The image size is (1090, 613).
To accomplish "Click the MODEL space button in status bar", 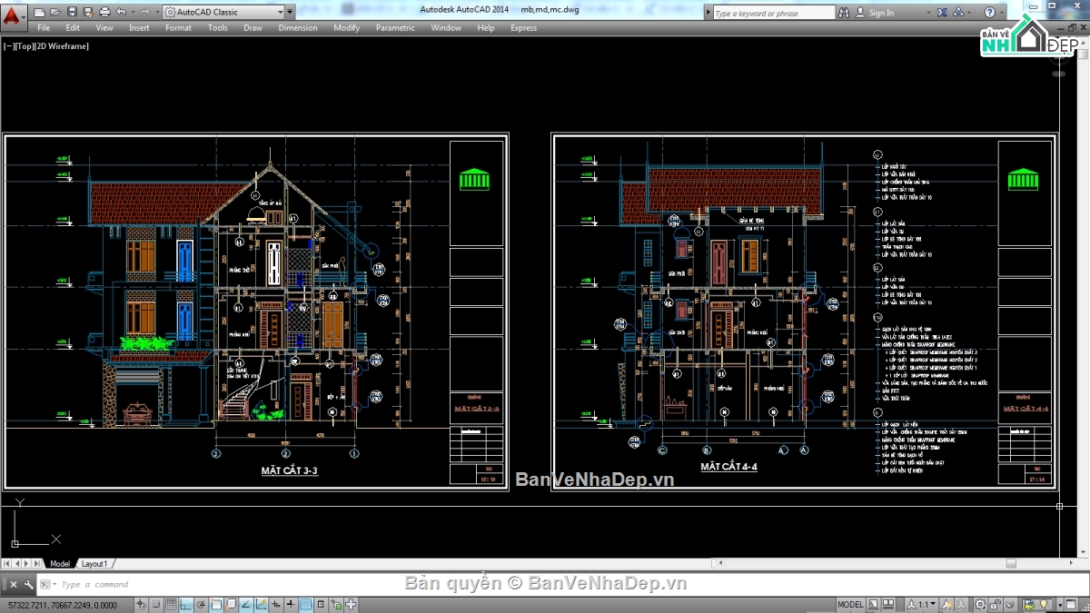I will click(850, 605).
